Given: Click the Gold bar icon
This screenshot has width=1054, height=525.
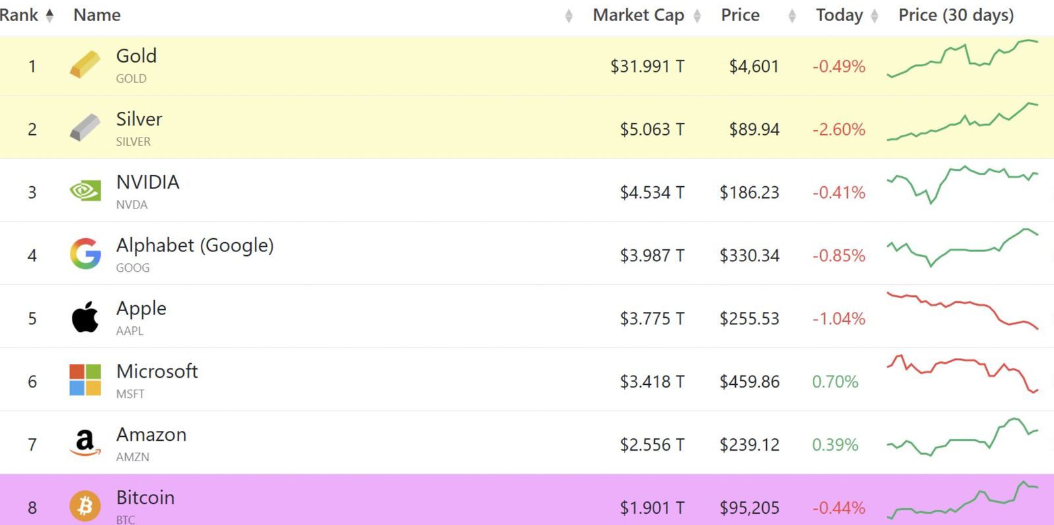Looking at the screenshot, I should pyautogui.click(x=85, y=65).
